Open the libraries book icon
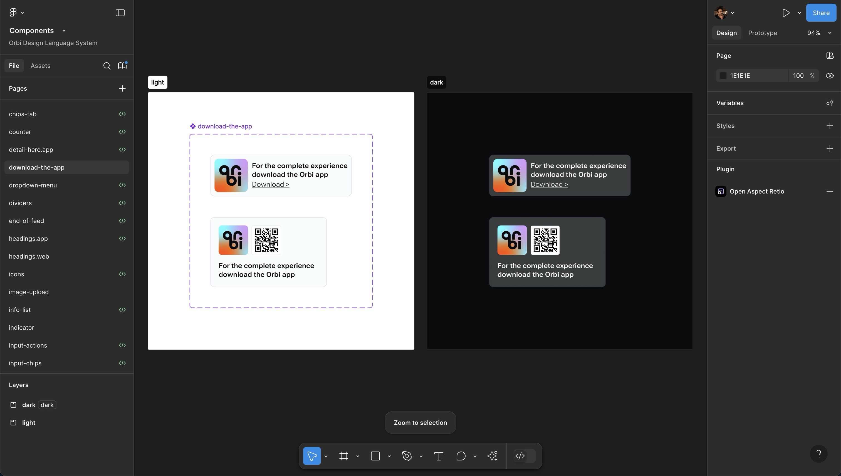841x476 pixels. point(122,65)
